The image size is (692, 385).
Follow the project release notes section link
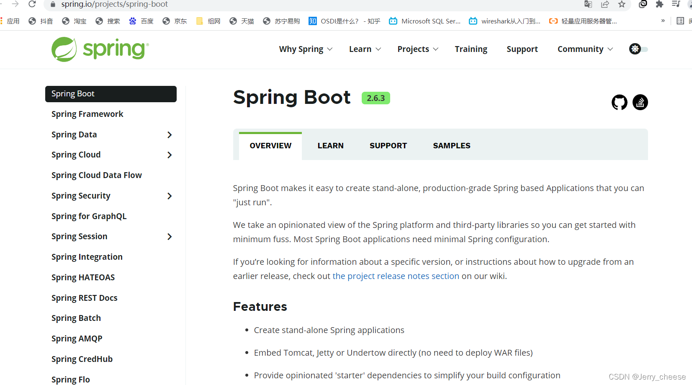(396, 276)
